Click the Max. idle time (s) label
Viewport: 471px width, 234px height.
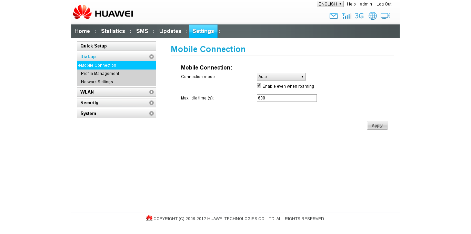[x=197, y=98]
